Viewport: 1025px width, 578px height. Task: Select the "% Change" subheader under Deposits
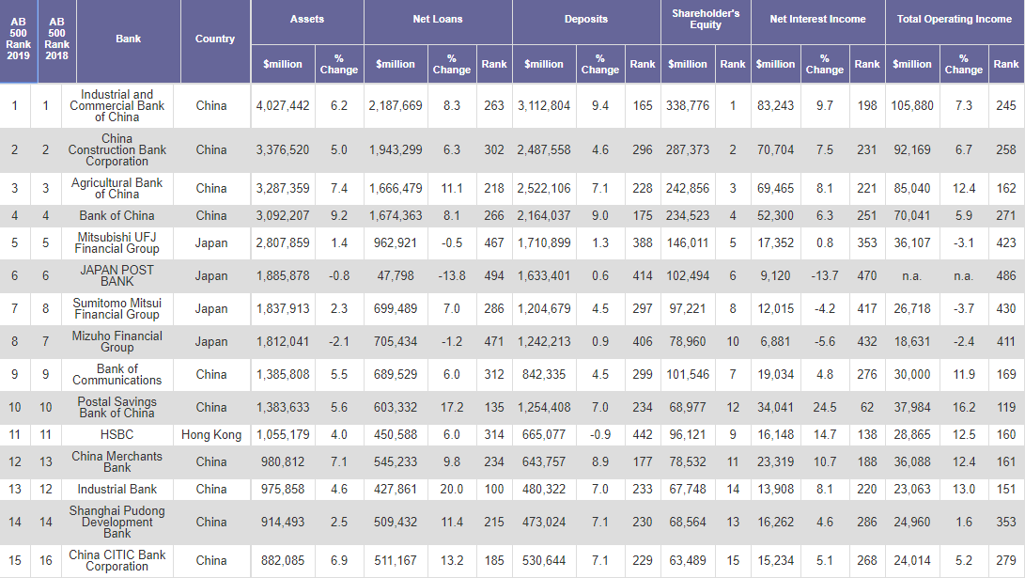pyautogui.click(x=600, y=64)
